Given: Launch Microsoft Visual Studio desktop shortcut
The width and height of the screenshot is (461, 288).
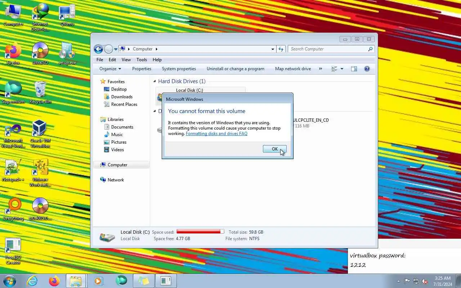Looking at the screenshot, I should [x=13, y=135].
